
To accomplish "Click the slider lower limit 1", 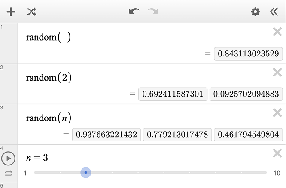I will coord(25,173).
